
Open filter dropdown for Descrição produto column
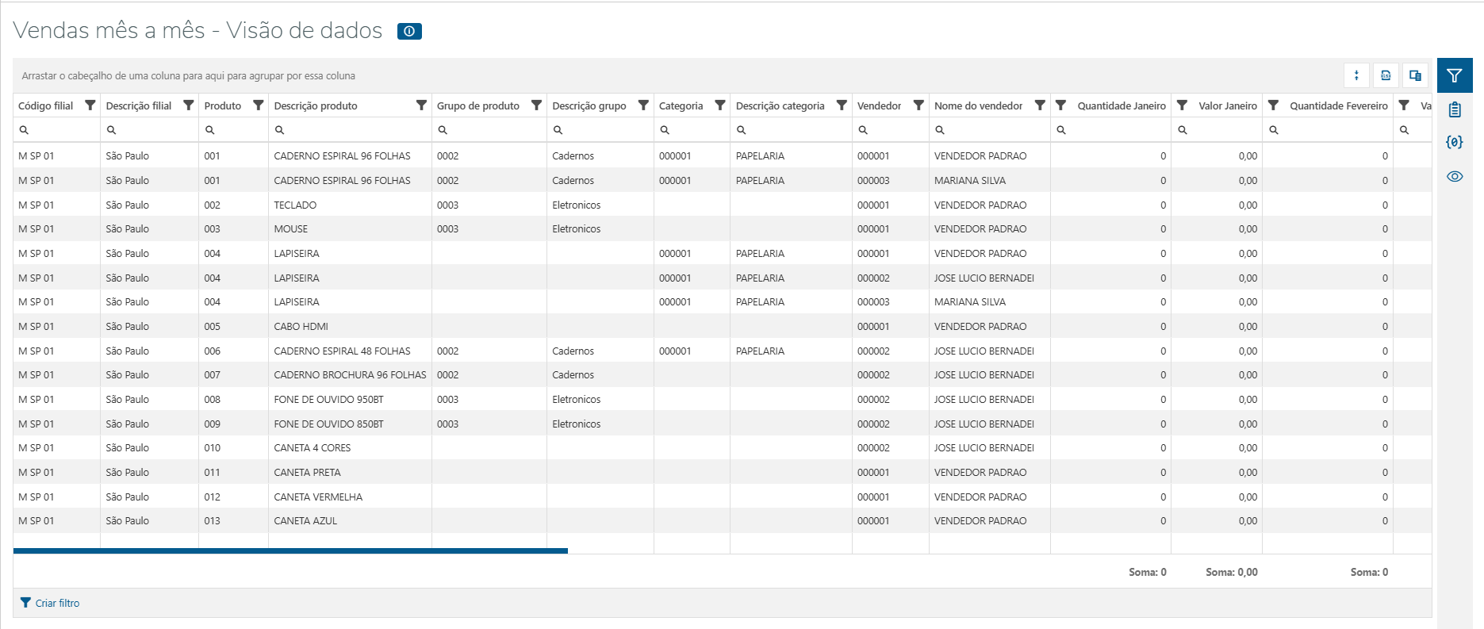pos(421,105)
